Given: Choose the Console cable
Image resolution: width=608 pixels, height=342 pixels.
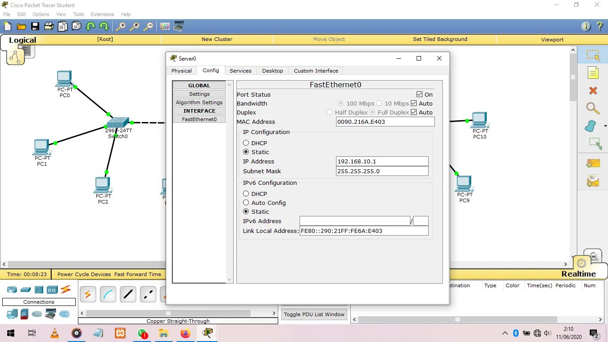Looking at the screenshot, I should [x=108, y=294].
